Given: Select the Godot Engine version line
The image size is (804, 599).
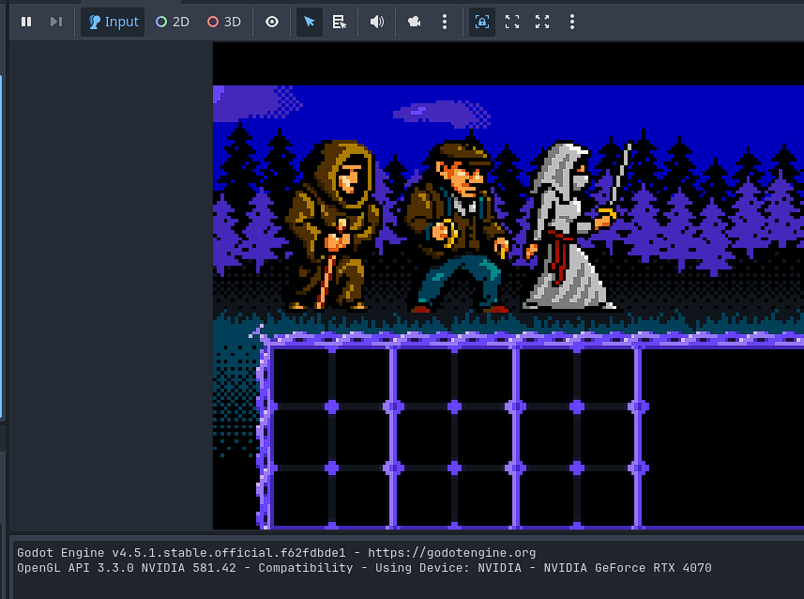Looking at the screenshot, I should [x=277, y=553].
